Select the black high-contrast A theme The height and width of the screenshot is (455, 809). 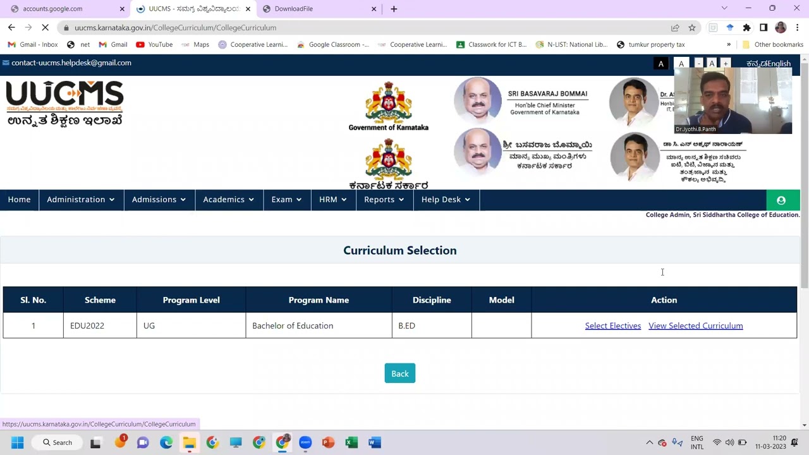(661, 64)
